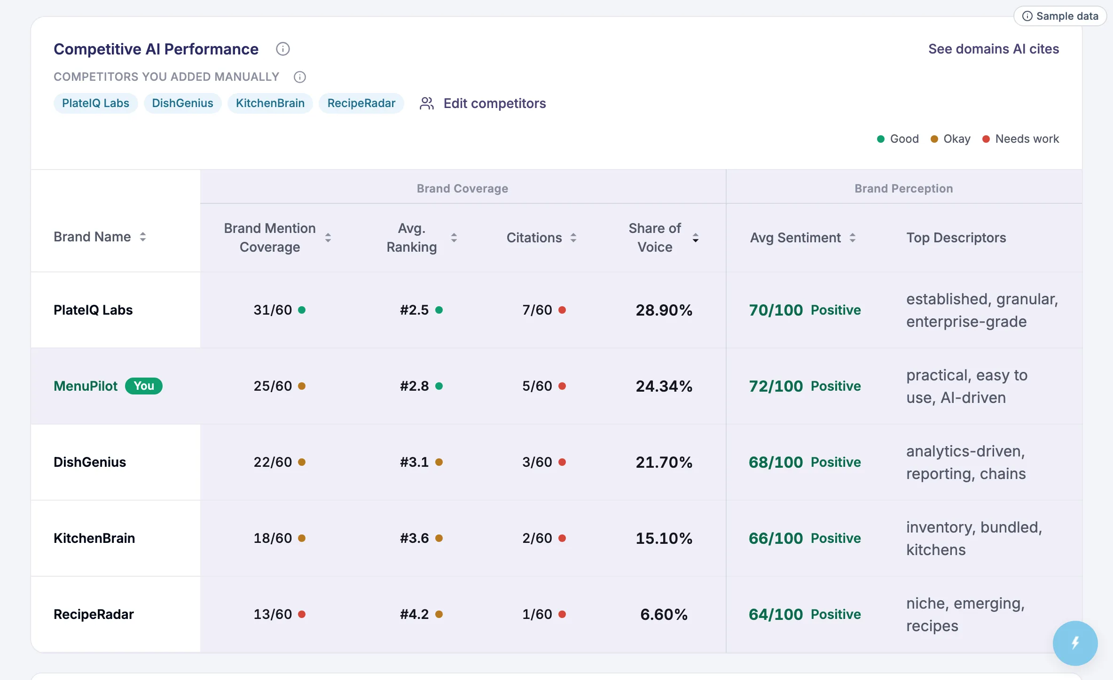The image size is (1113, 680).
Task: Sort by Avg. Ranking arrows
Action: pos(454,238)
